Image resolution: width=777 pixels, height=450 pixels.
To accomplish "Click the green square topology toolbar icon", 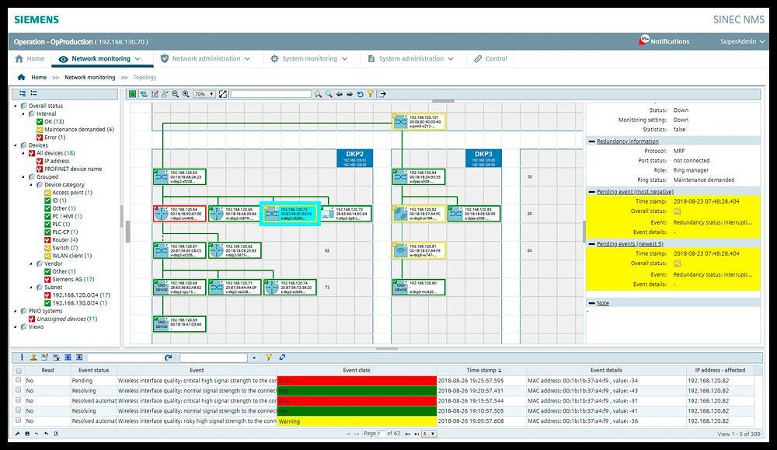I will 132,94.
